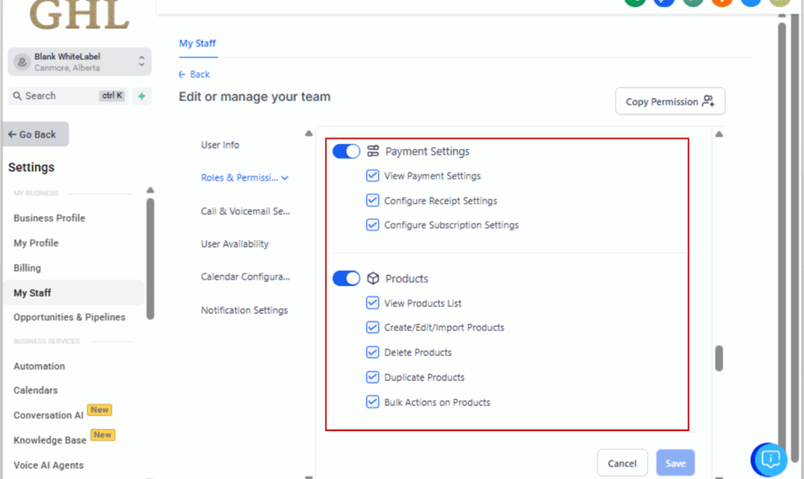Click the chat support widget icon
This screenshot has height=479, width=804.
tap(769, 458)
